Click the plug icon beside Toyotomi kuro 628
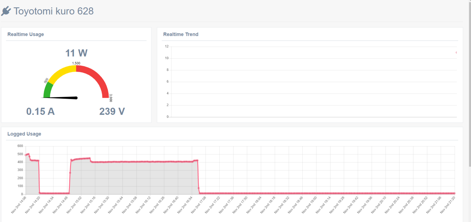The height and width of the screenshot is (222, 471). (6, 11)
